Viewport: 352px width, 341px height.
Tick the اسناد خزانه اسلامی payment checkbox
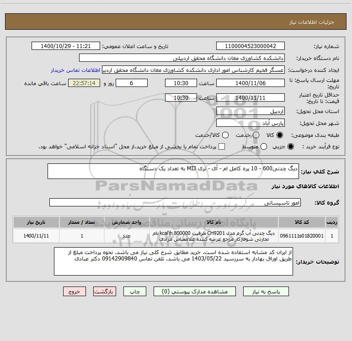(x=222, y=146)
